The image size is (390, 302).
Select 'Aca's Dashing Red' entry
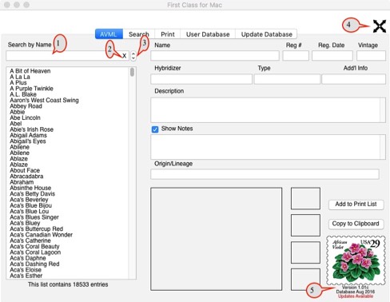[x=34, y=264]
